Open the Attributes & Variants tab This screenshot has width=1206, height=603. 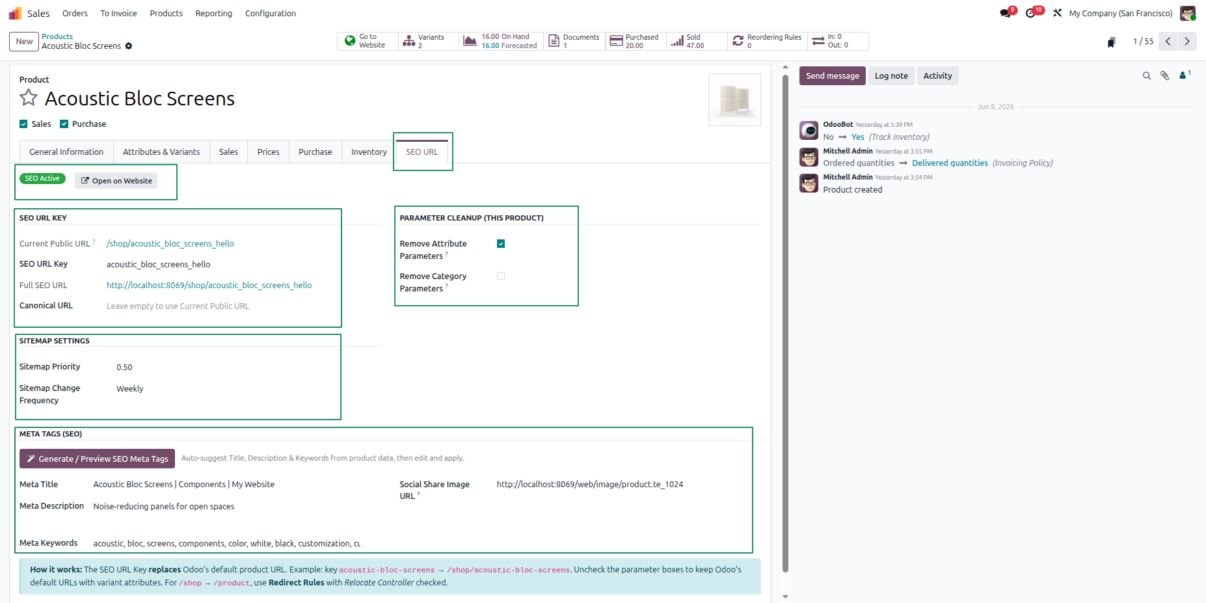click(161, 152)
